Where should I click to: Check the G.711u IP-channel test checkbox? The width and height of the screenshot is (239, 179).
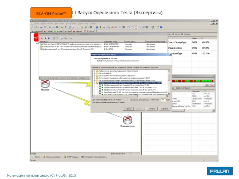pos(100,90)
